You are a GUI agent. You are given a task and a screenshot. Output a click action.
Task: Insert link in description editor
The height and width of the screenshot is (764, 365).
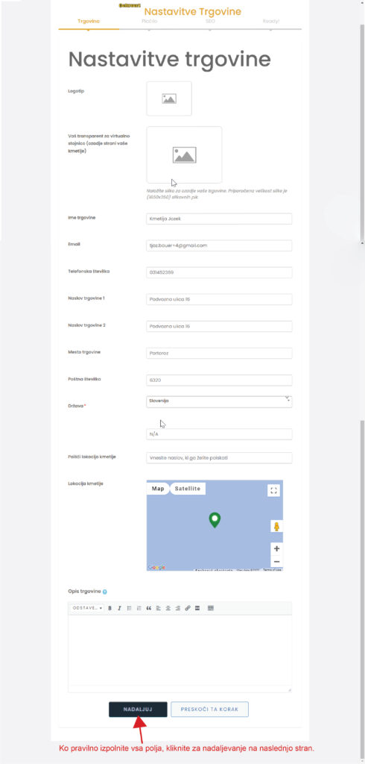click(188, 608)
